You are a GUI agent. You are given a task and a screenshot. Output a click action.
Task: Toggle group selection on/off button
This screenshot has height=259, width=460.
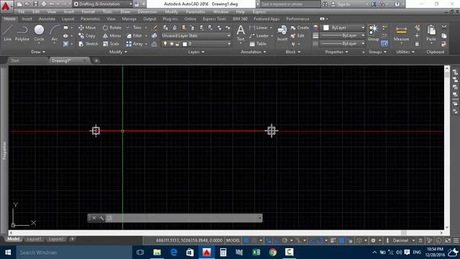[x=385, y=44]
